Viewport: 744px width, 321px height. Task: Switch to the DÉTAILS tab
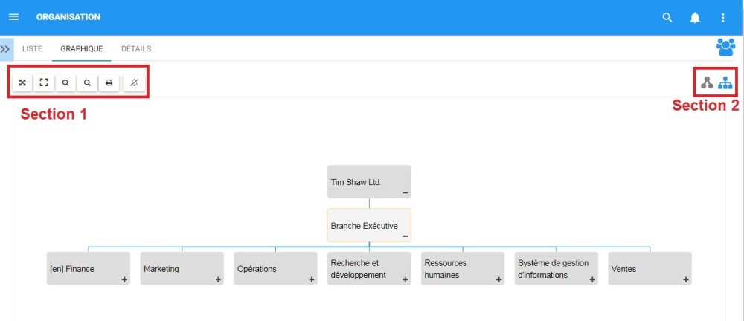tap(136, 49)
